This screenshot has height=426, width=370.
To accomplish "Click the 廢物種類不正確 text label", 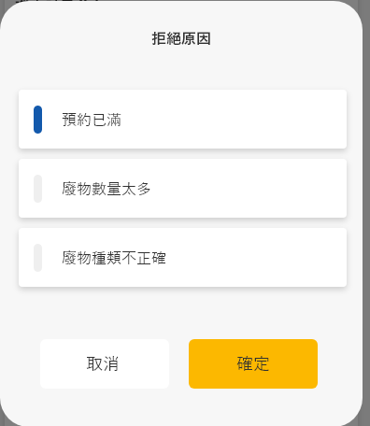I will pos(114,258).
